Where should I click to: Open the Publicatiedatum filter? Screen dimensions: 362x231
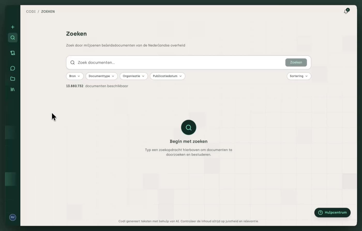point(168,76)
